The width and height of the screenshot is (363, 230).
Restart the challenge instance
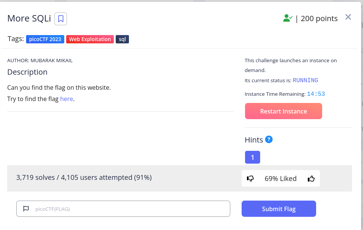[283, 111]
